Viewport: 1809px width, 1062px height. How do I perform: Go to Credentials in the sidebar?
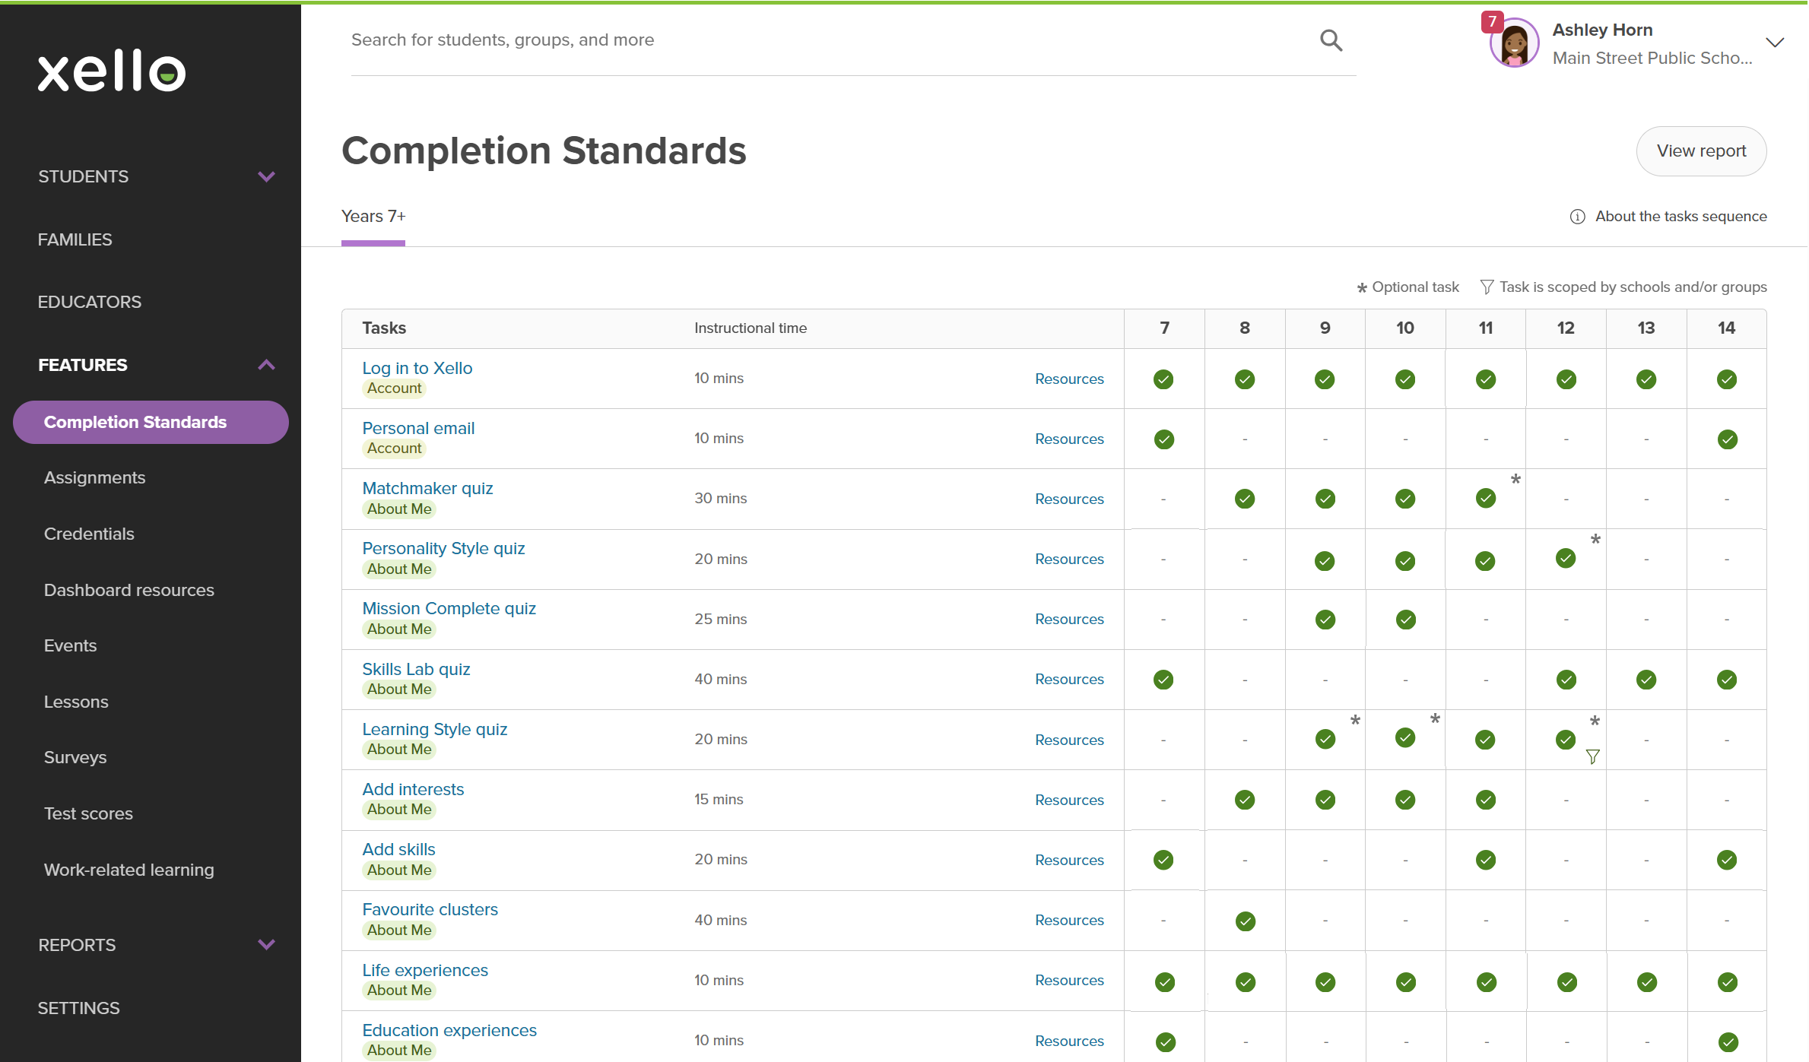point(89,534)
